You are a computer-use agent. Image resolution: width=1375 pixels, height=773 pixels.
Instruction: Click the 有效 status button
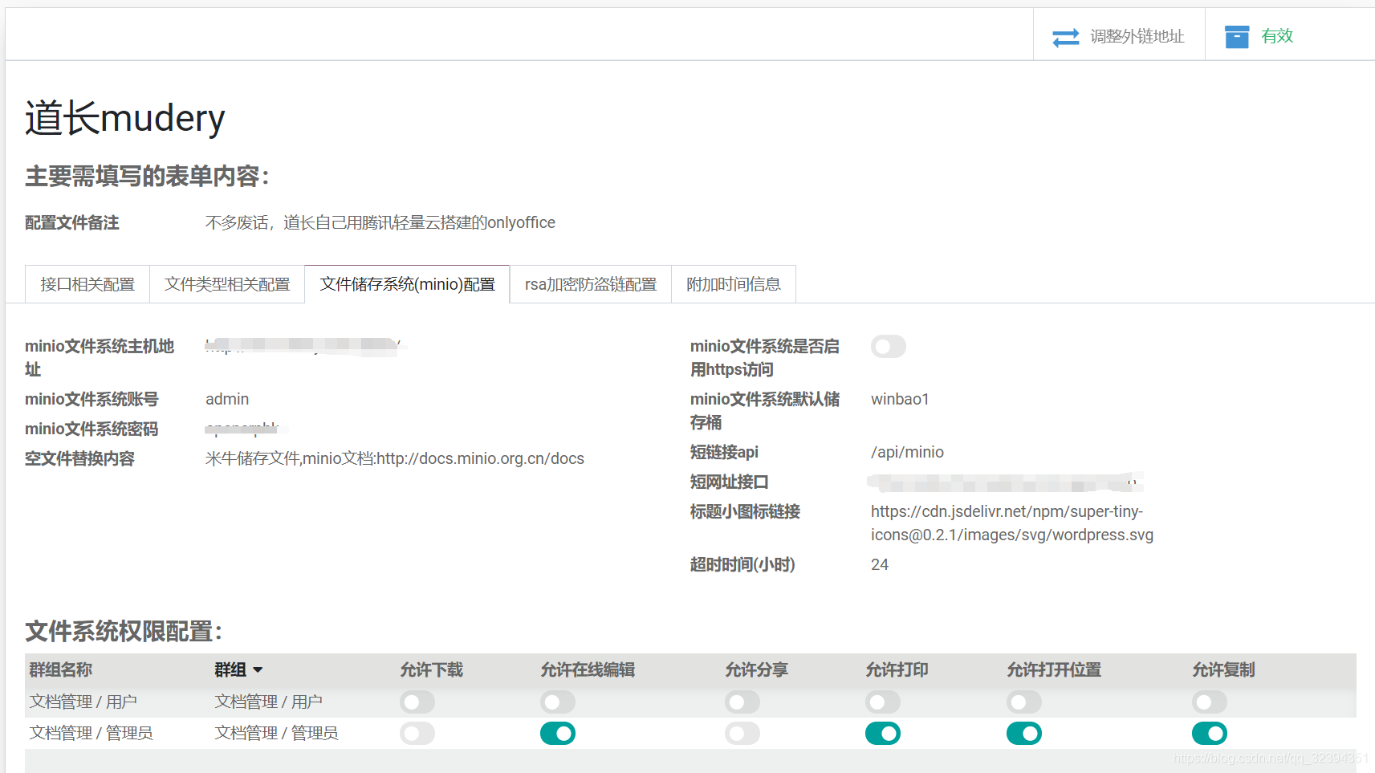1276,36
